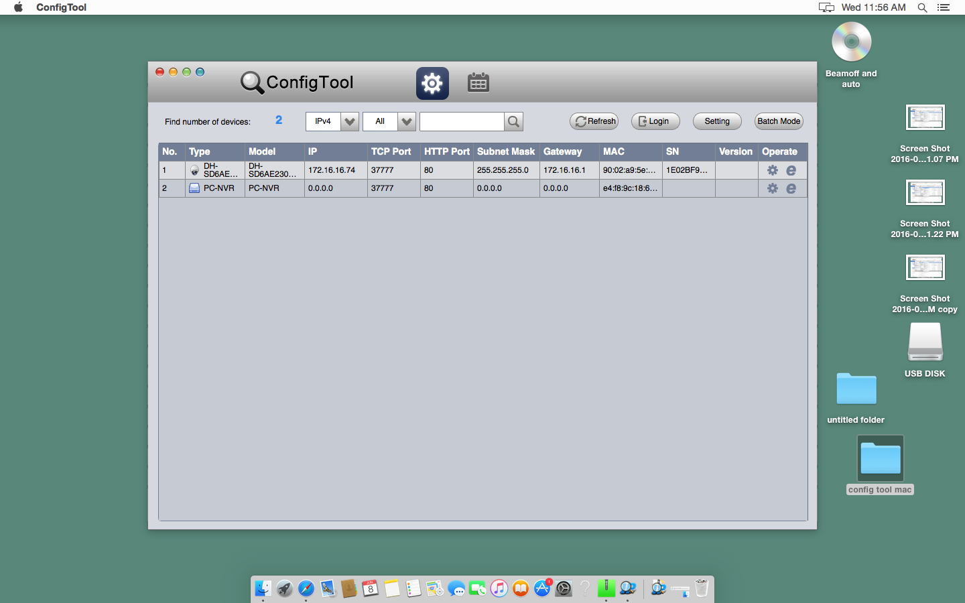Sort table by the Type column header
Image resolution: width=965 pixels, height=603 pixels.
tap(215, 151)
